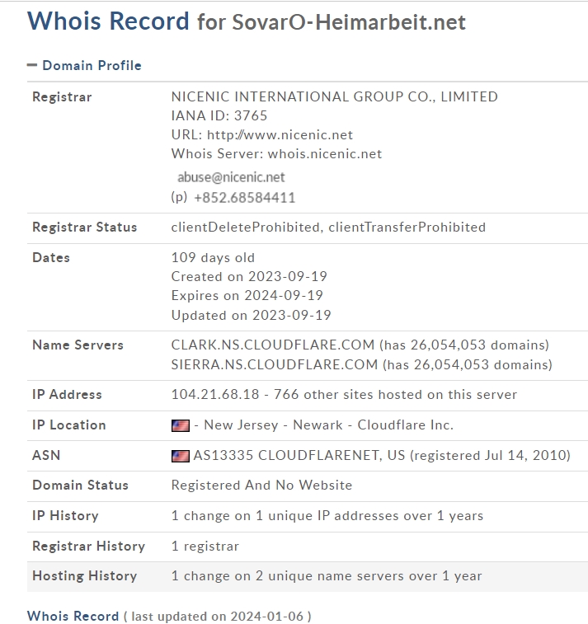The height and width of the screenshot is (624, 588).
Task: Select the registrar URL http://www.nicenic.net
Action: (280, 135)
